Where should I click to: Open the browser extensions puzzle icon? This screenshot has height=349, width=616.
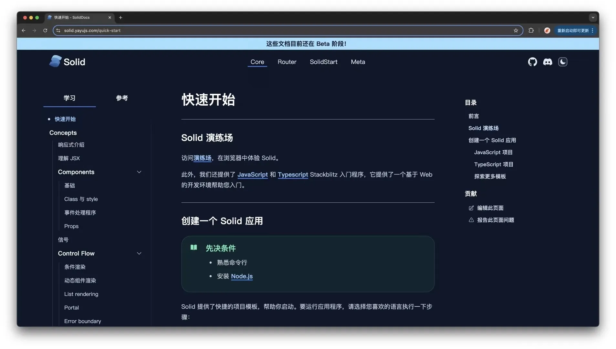click(531, 30)
